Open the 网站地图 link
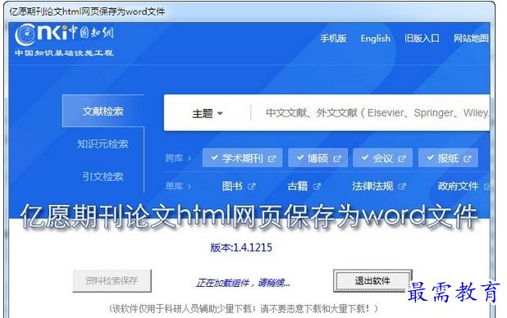Viewport: 507px width, 318px height. [471, 39]
